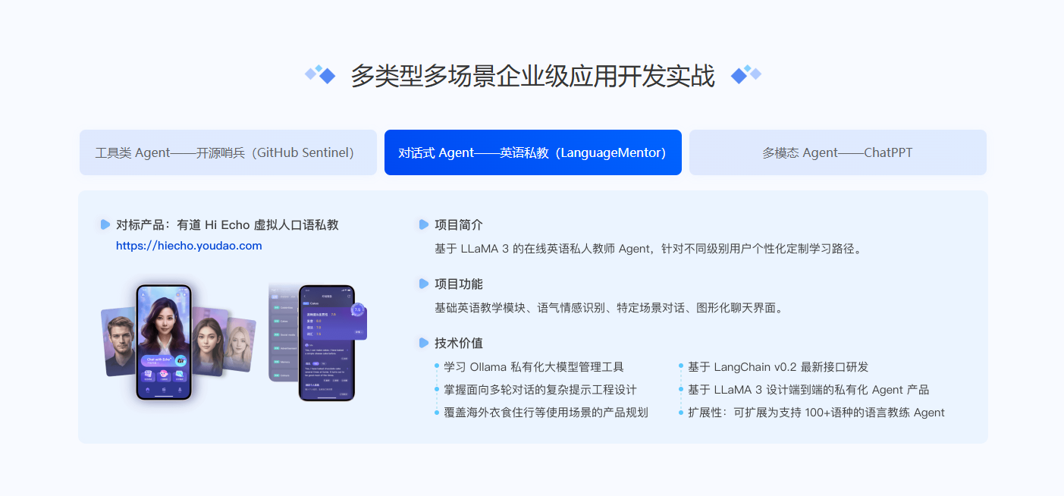Click the LangChain v0.2 bullet item
This screenshot has width=1064, height=496.
tap(778, 367)
